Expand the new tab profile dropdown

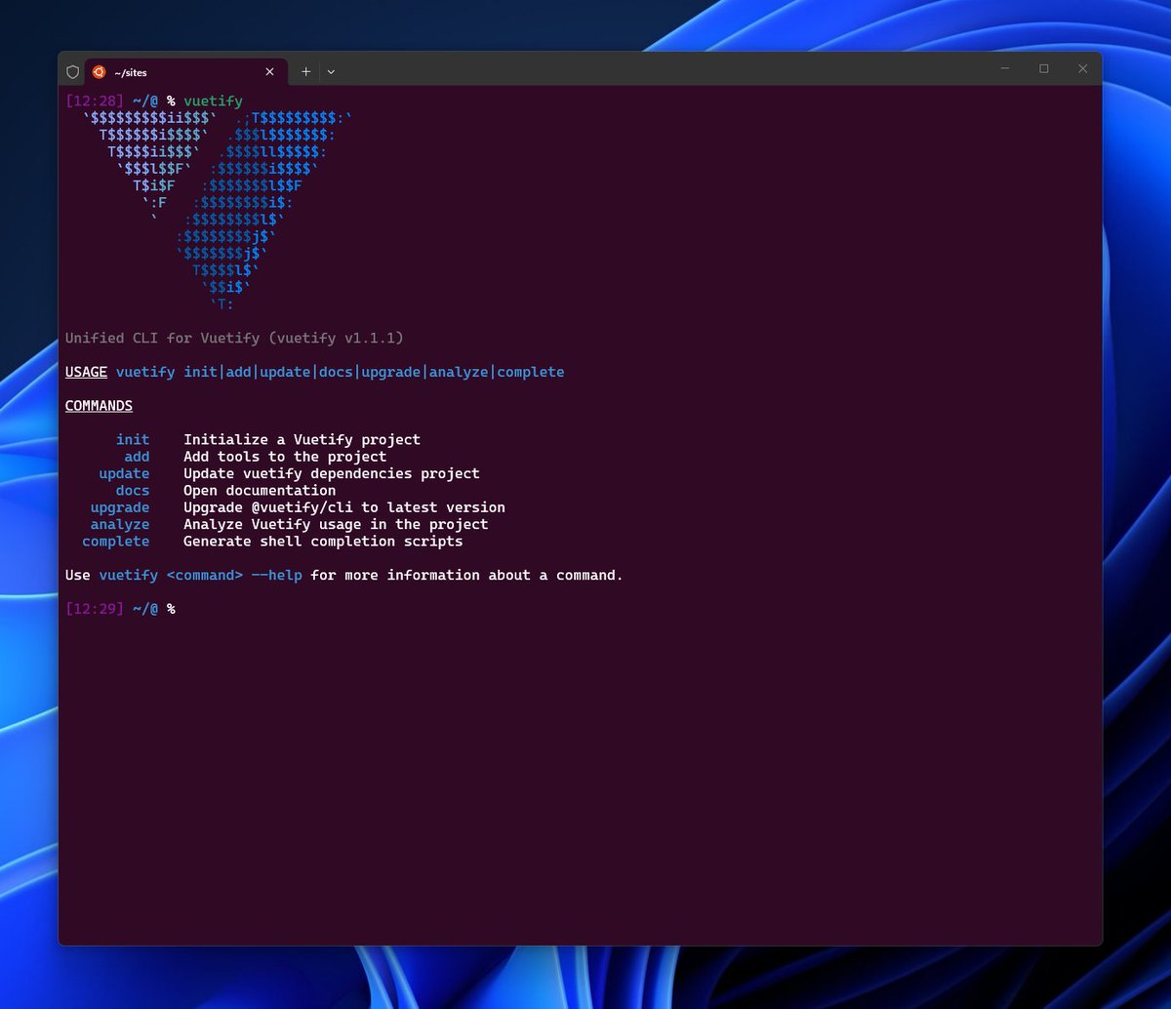click(331, 71)
